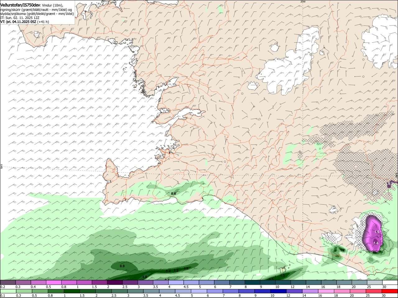398x298 pixels.
Task: Select upper legend swatch between 20 and 25
Action: tap(359, 282)
